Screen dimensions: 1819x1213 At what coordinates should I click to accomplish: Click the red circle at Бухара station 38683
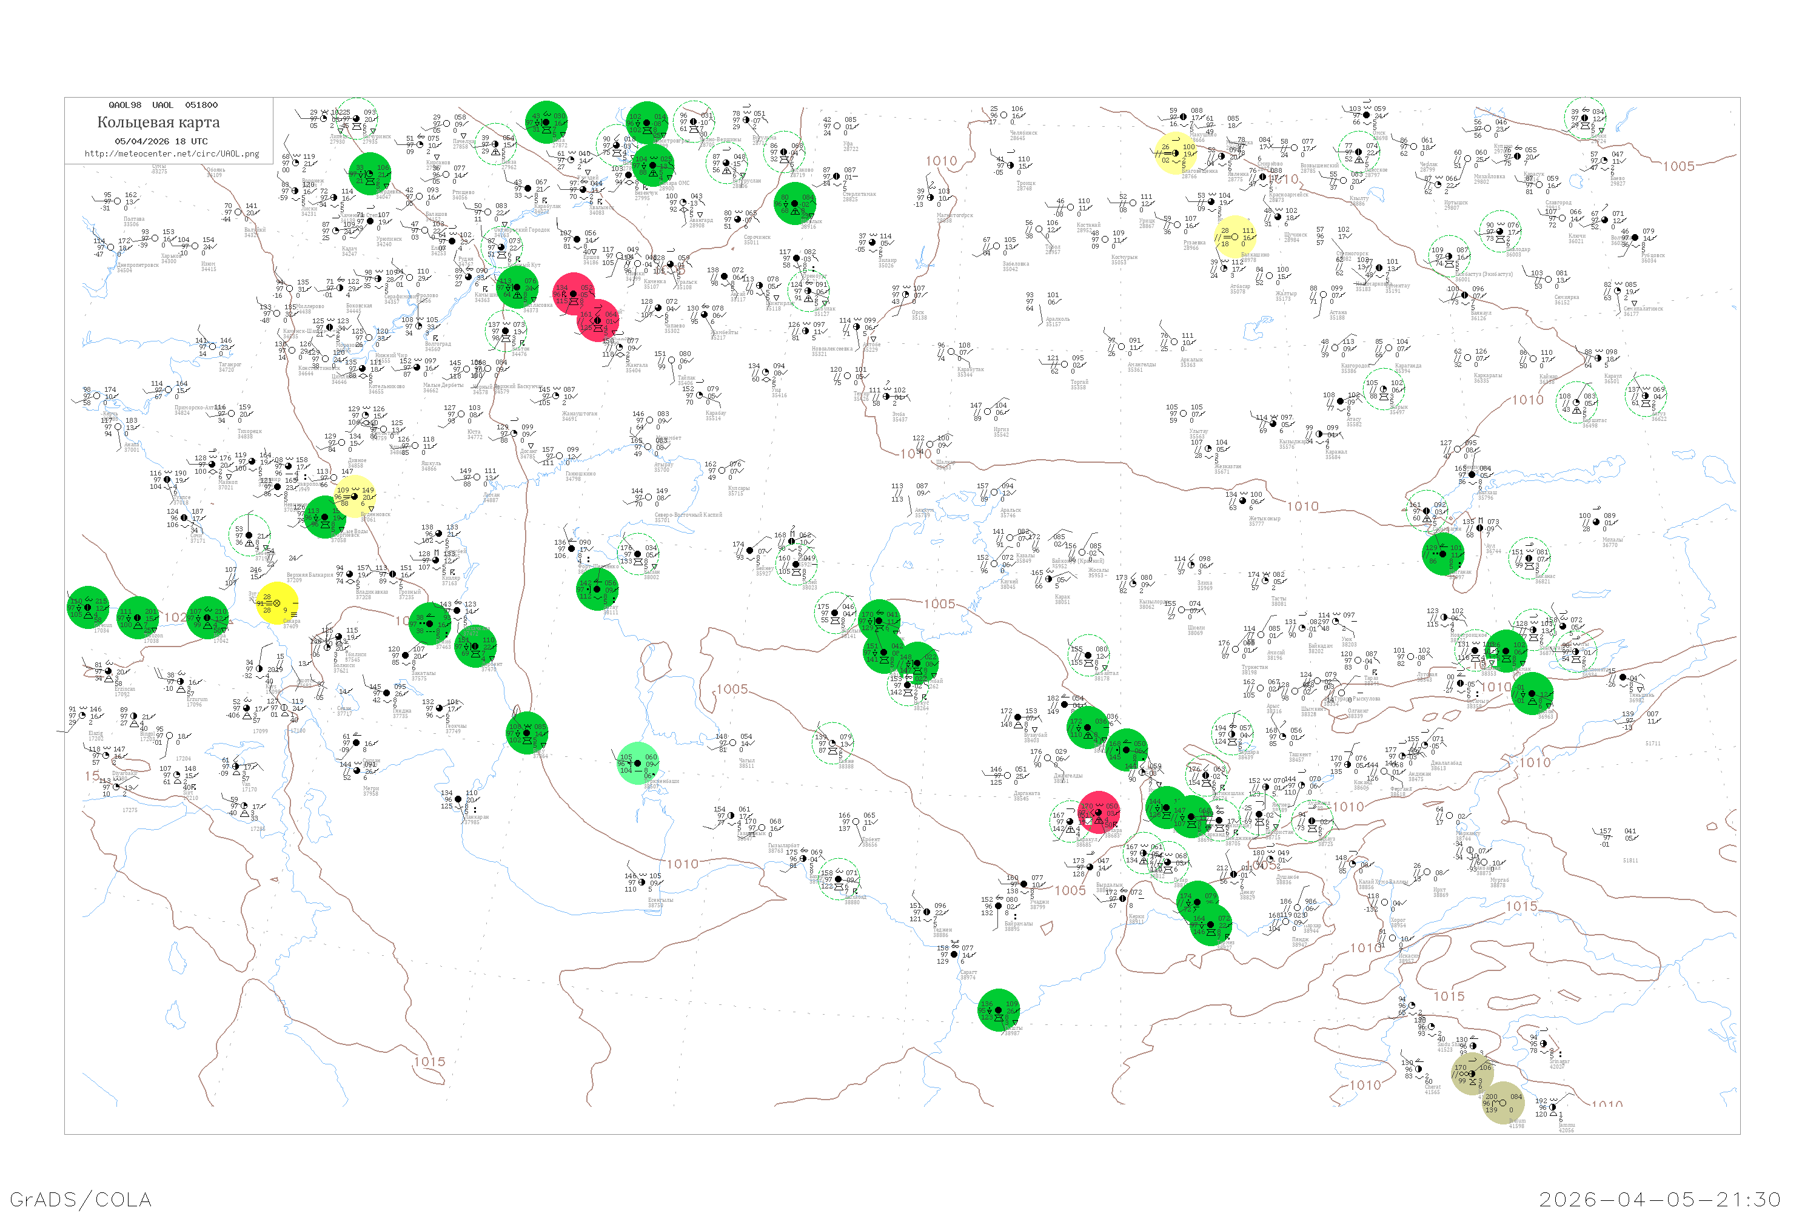[1098, 813]
